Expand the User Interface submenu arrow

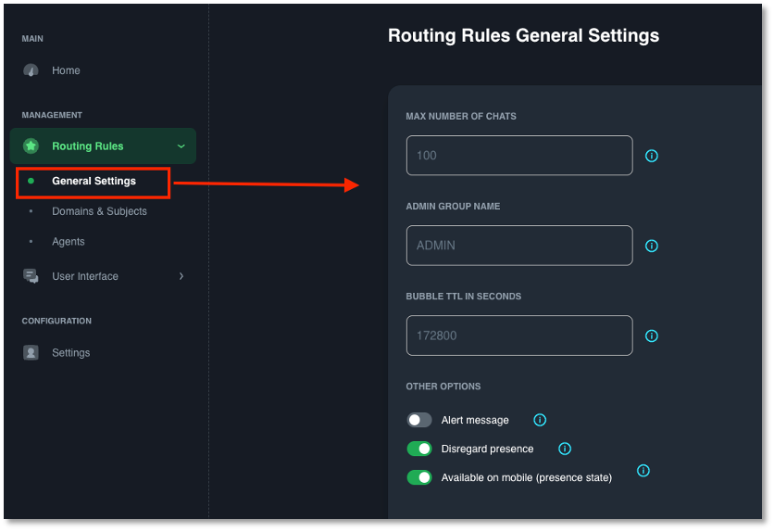[181, 276]
